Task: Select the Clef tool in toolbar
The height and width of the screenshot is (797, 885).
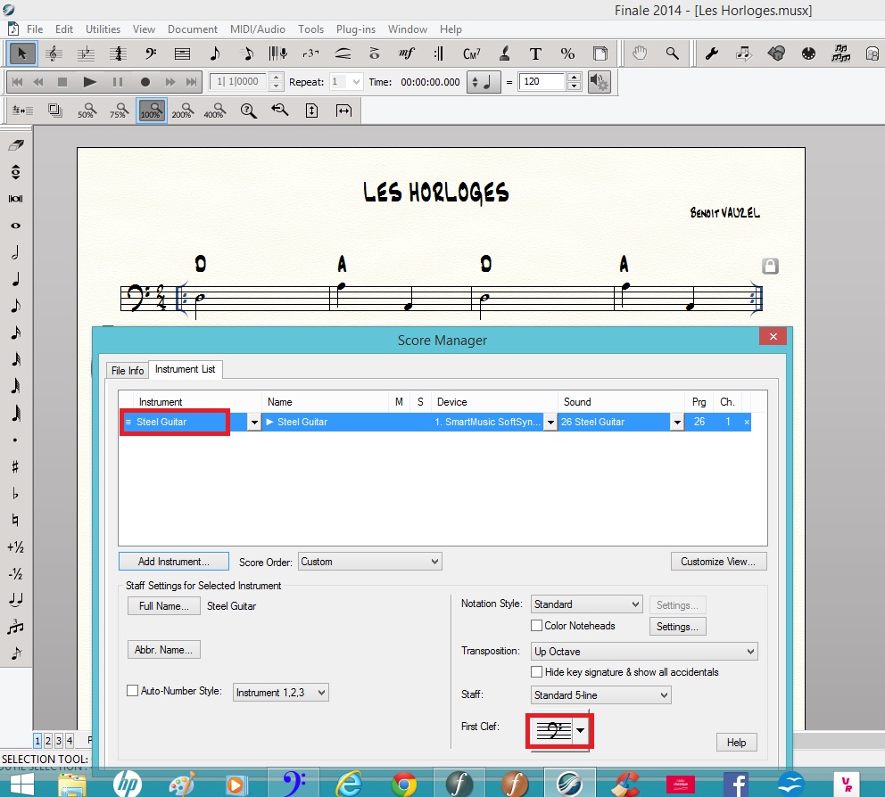Action: (150, 53)
